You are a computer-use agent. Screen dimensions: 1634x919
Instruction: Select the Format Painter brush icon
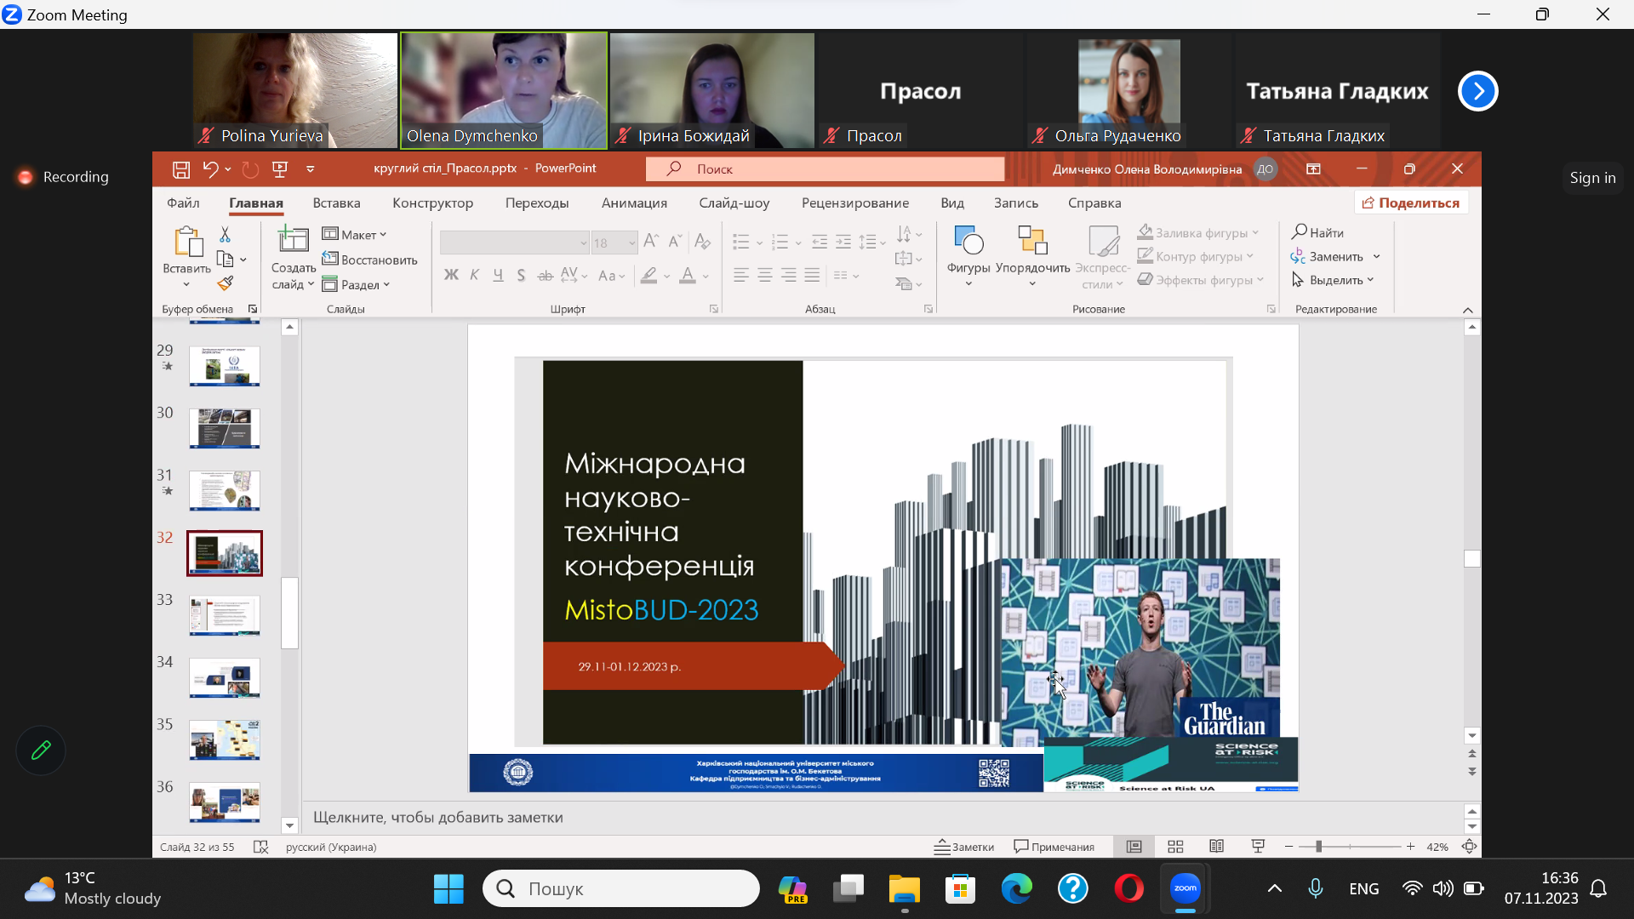[225, 283]
